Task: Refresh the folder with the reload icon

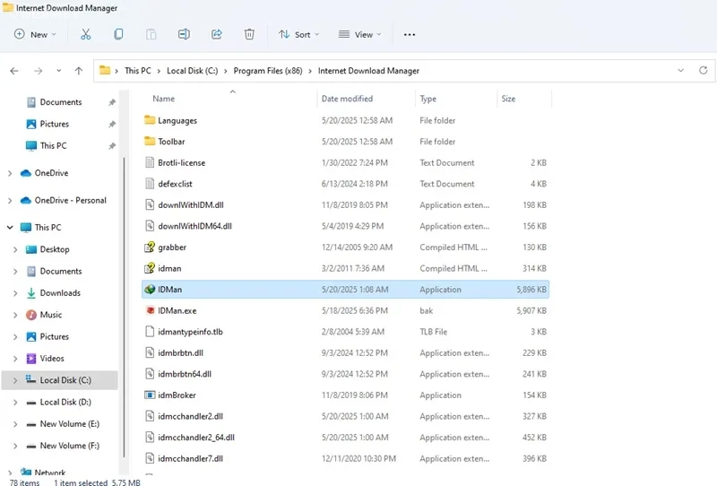Action: pos(704,71)
